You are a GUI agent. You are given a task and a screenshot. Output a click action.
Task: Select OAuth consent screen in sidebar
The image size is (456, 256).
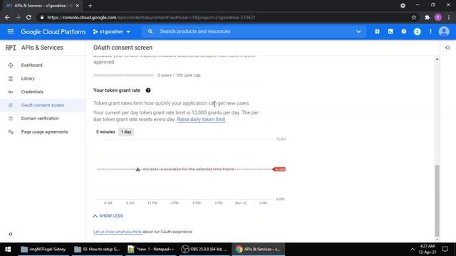[x=43, y=105]
